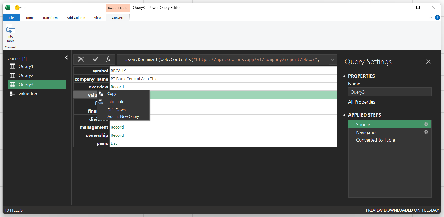444x217 pixels.
Task: Click the symbol value BBCA.JK
Action: [118, 71]
